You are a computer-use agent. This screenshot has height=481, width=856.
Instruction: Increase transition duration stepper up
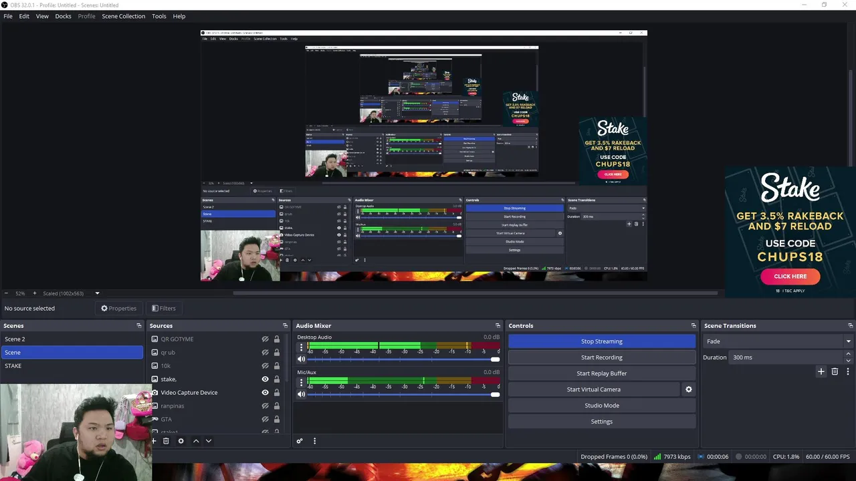point(848,355)
